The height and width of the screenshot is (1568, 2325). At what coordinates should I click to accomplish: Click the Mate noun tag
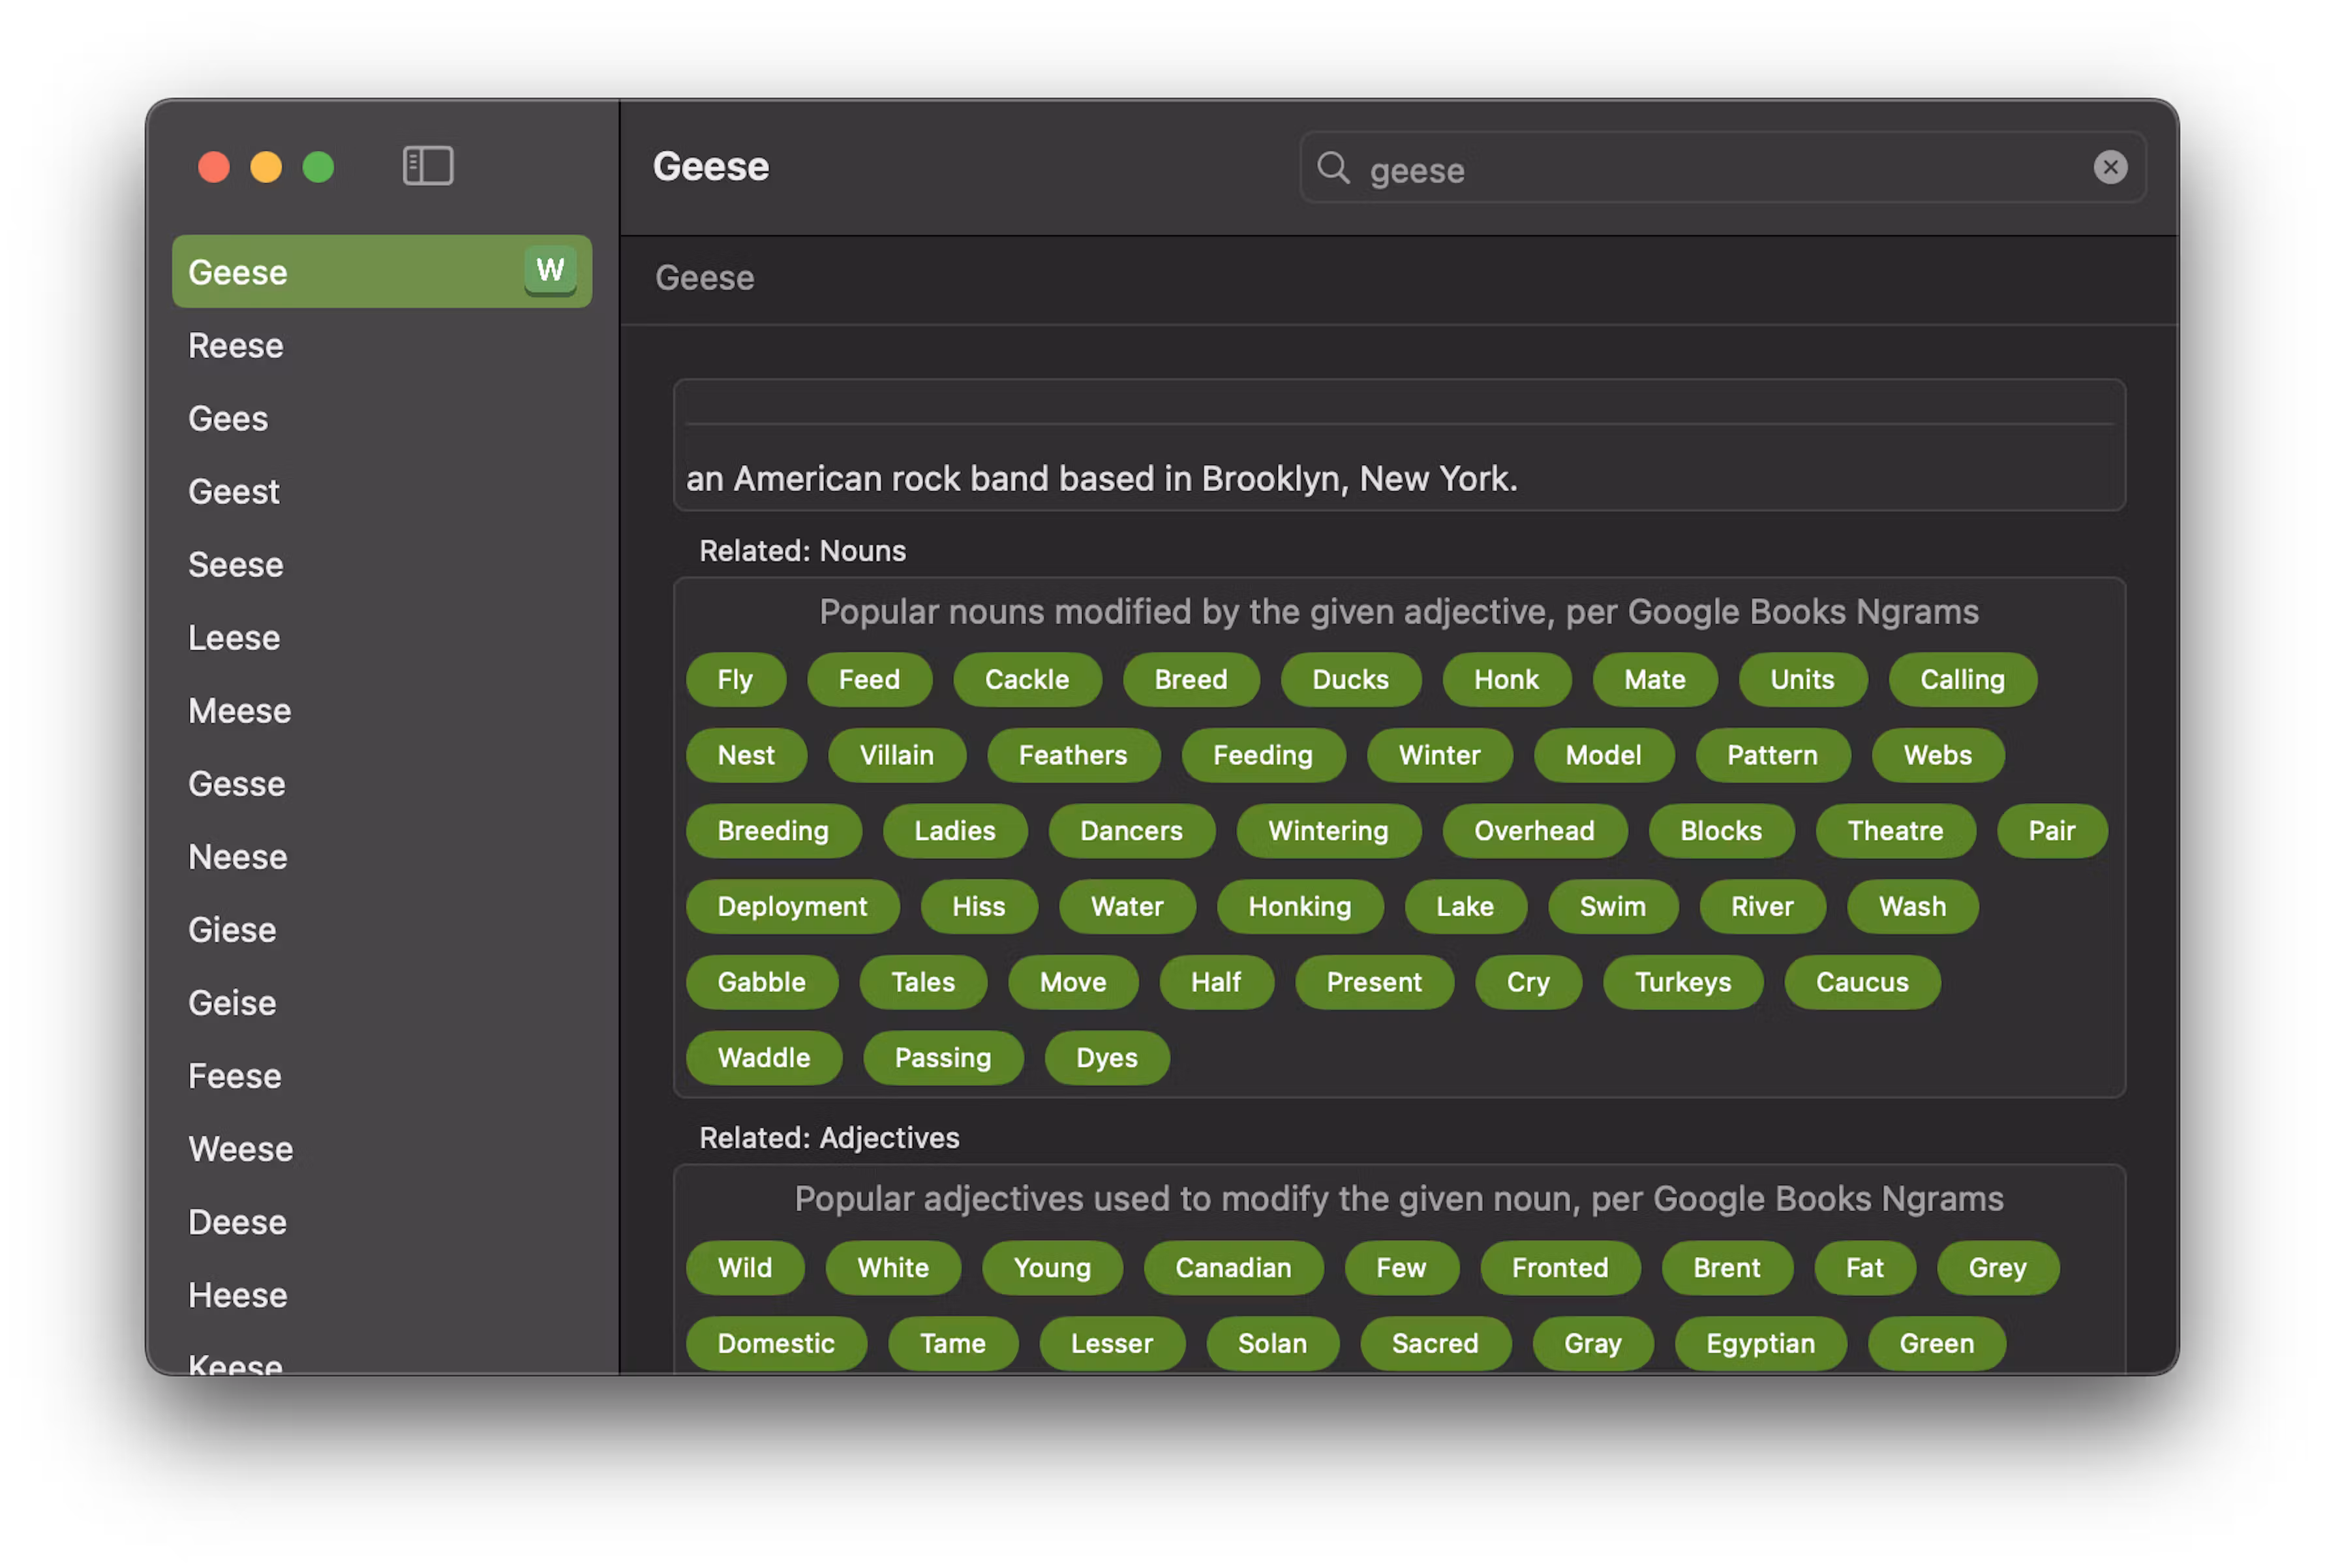click(1655, 680)
